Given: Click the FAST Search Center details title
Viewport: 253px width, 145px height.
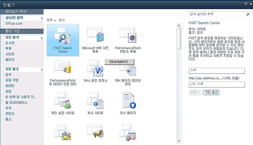Looking at the screenshot, I should point(204,23).
